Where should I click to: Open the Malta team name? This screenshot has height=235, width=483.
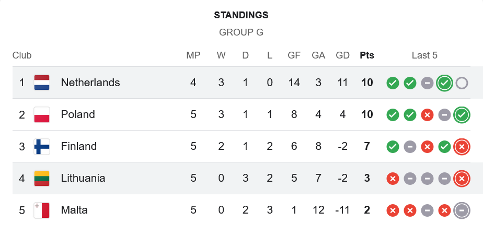pyautogui.click(x=74, y=210)
